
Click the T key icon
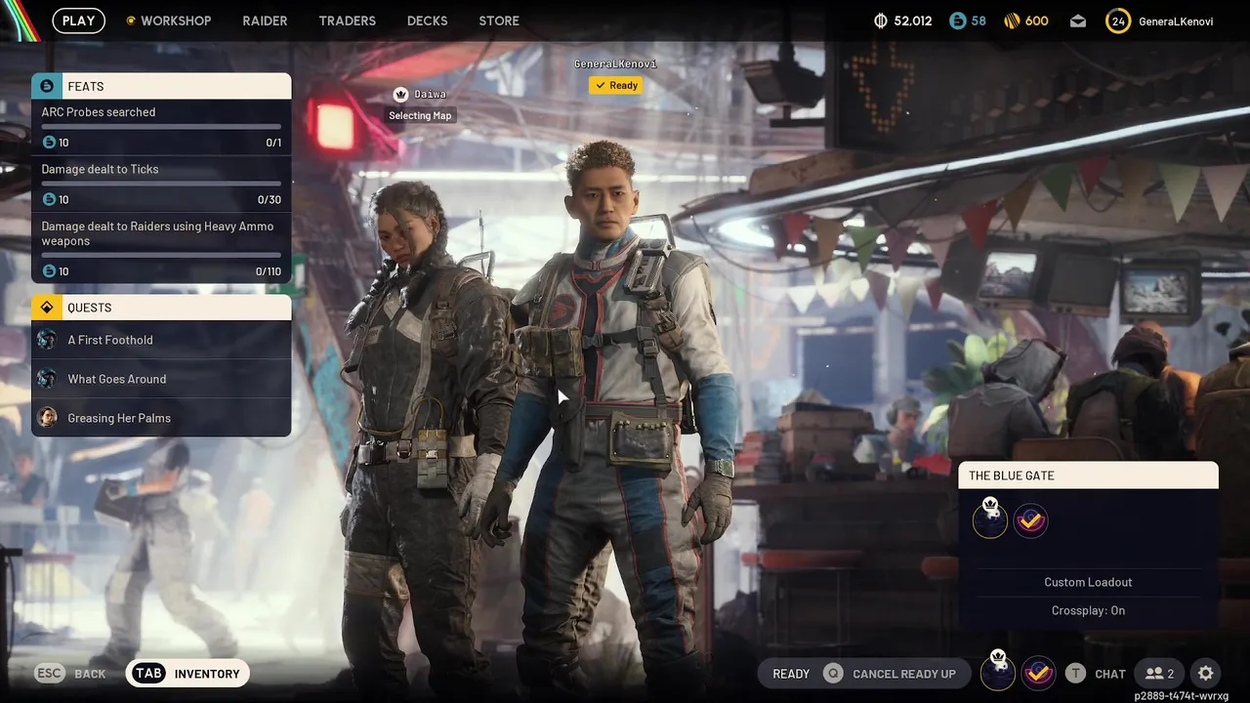click(1075, 674)
